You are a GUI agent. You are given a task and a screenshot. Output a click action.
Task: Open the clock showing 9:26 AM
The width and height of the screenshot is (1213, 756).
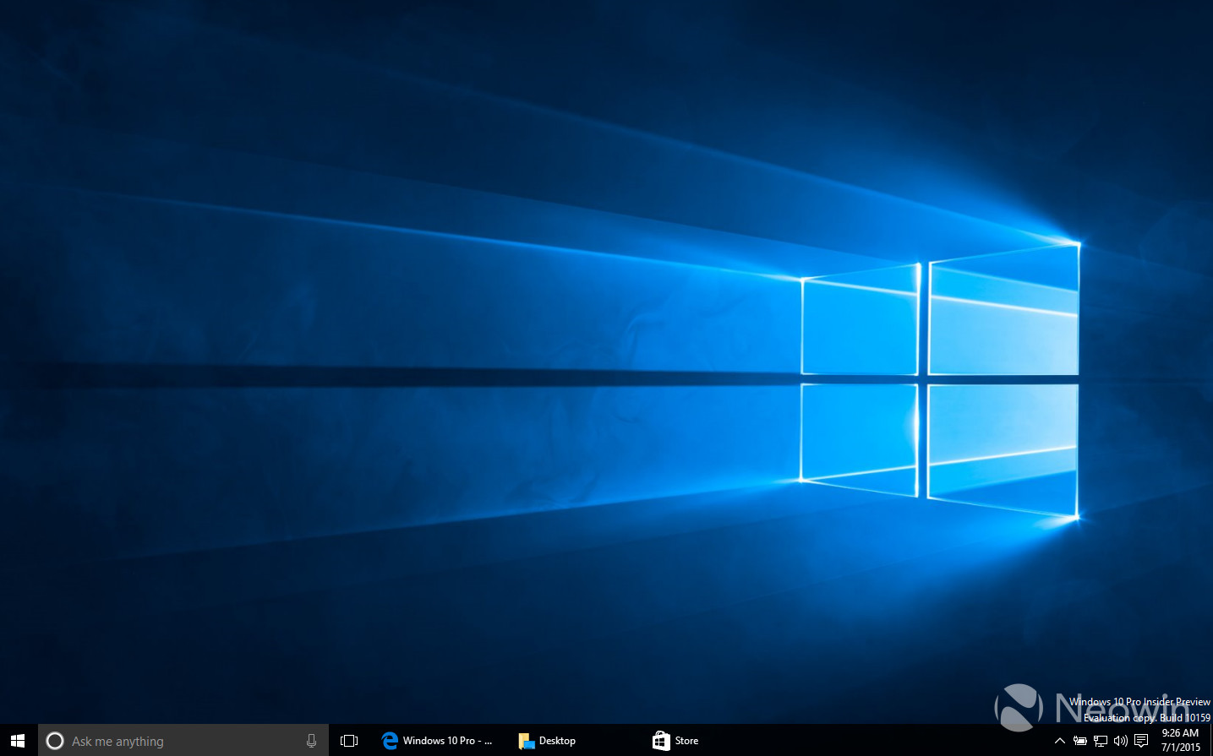[1180, 740]
